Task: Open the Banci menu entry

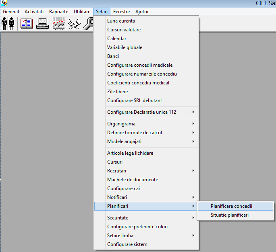Action: (146, 56)
